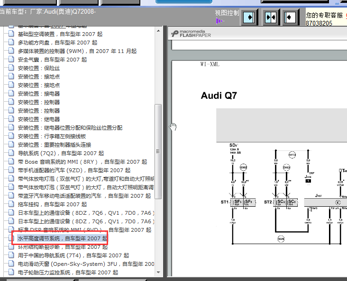347x281 pixels.
Task: Open 电动滑动天窗 (Open-Sky-System) 3FU entry
Action: point(86,264)
